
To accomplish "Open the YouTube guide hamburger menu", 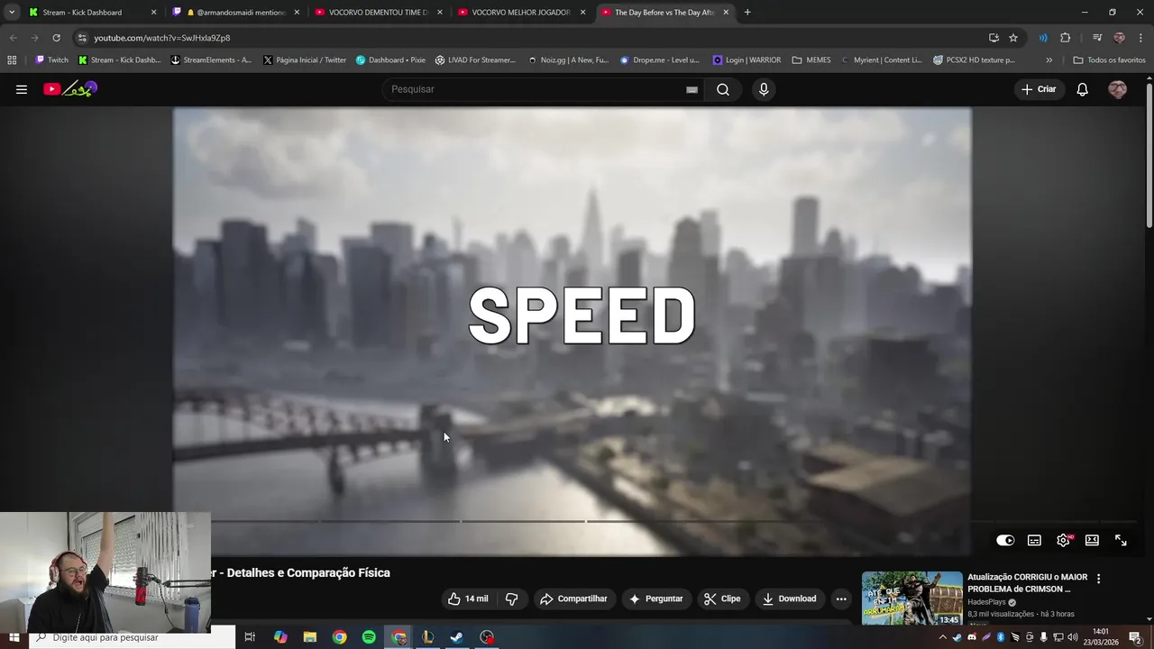I will (22, 89).
